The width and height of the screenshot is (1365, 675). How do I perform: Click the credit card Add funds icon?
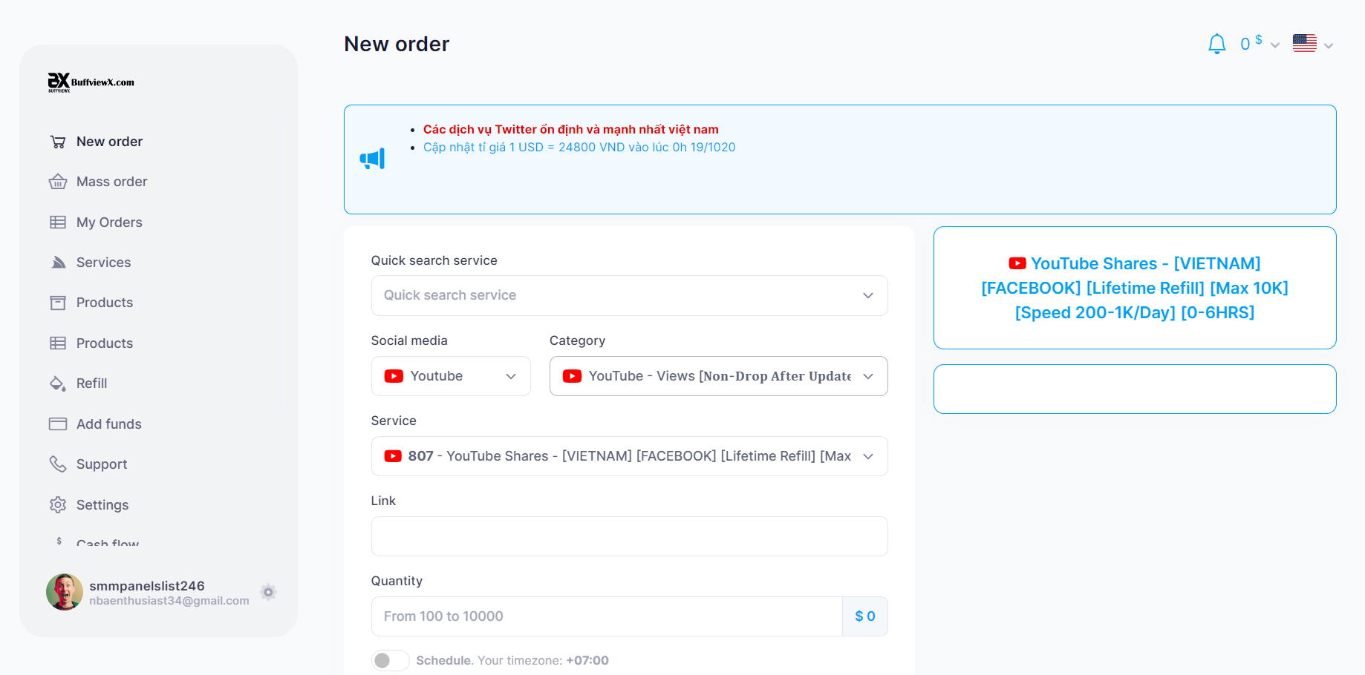click(58, 424)
